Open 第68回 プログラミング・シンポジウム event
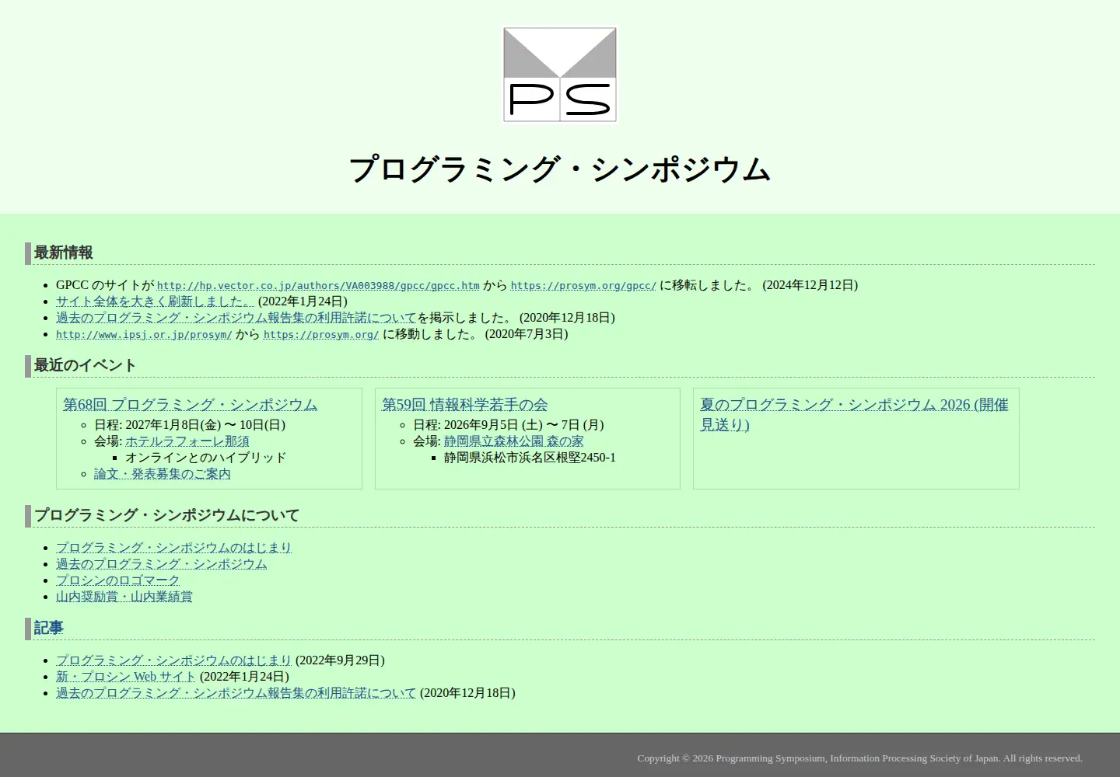 [191, 405]
